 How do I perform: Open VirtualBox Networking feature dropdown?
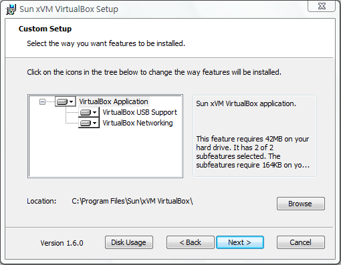[89, 123]
